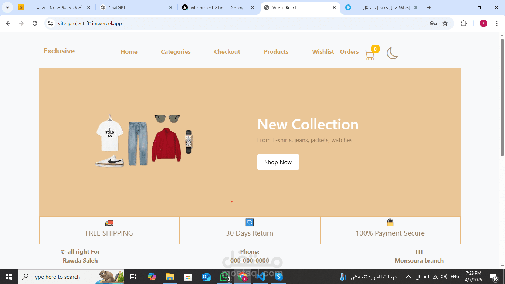
Task: Open the shopping cart icon
Action: tap(370, 55)
